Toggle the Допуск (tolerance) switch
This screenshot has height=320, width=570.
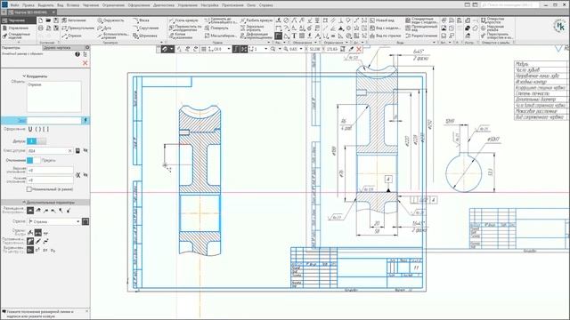(x=37, y=141)
